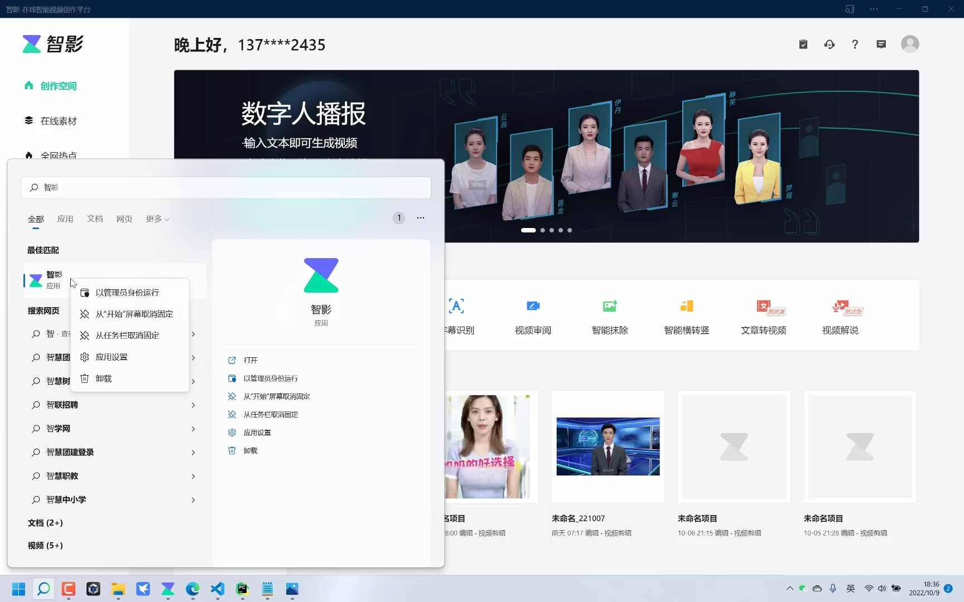Open 在线素材 in the sidebar
964x602 pixels.
click(50, 121)
